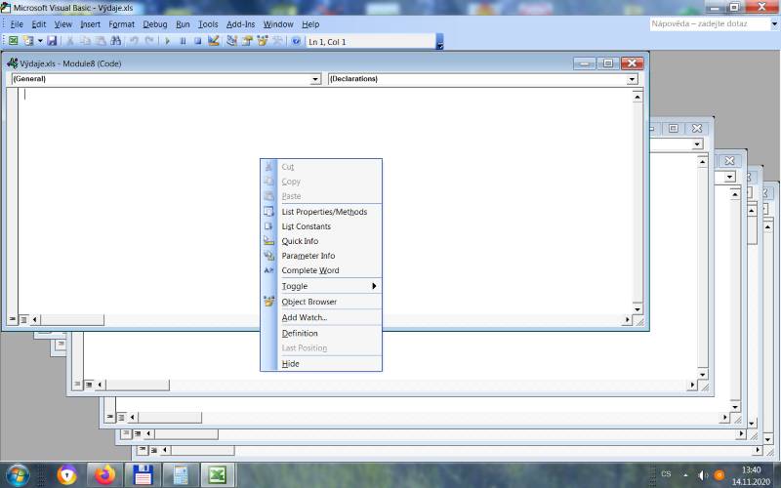Click the Cut scissors icon in the toolbar

tap(70, 41)
